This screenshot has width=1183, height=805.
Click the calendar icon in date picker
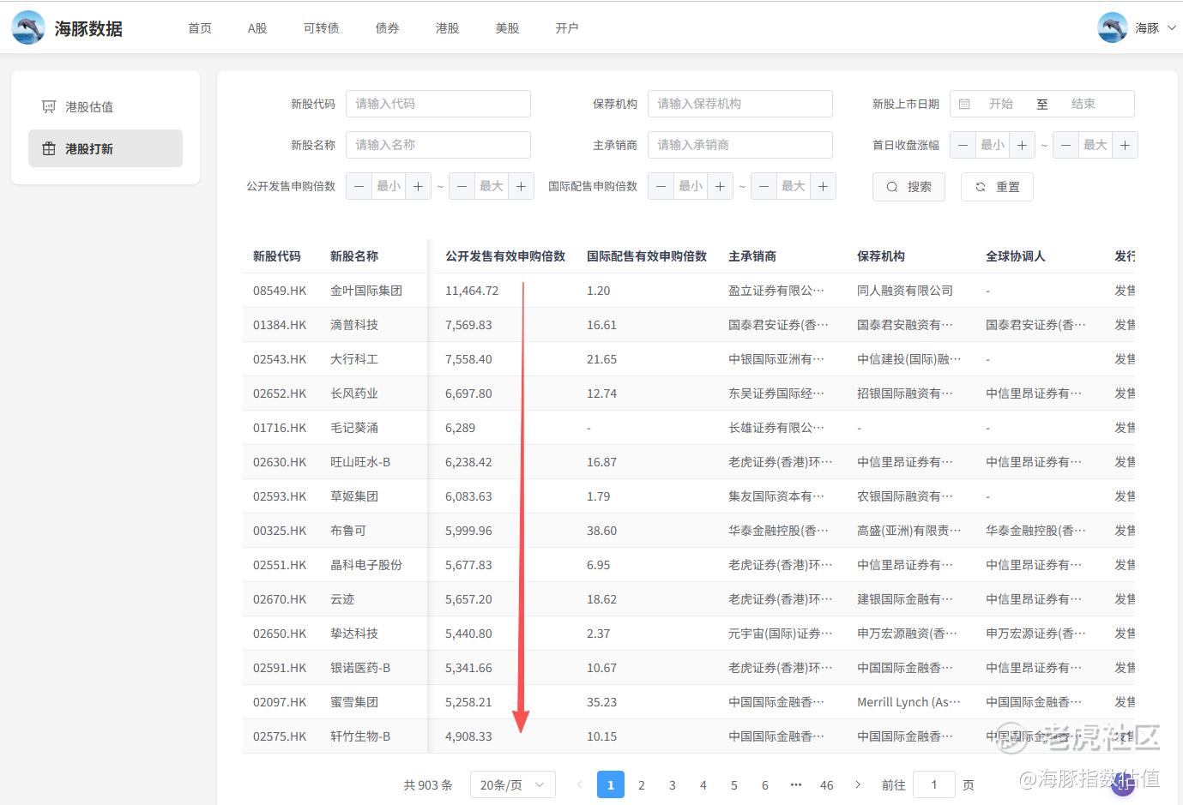pyautogui.click(x=964, y=104)
